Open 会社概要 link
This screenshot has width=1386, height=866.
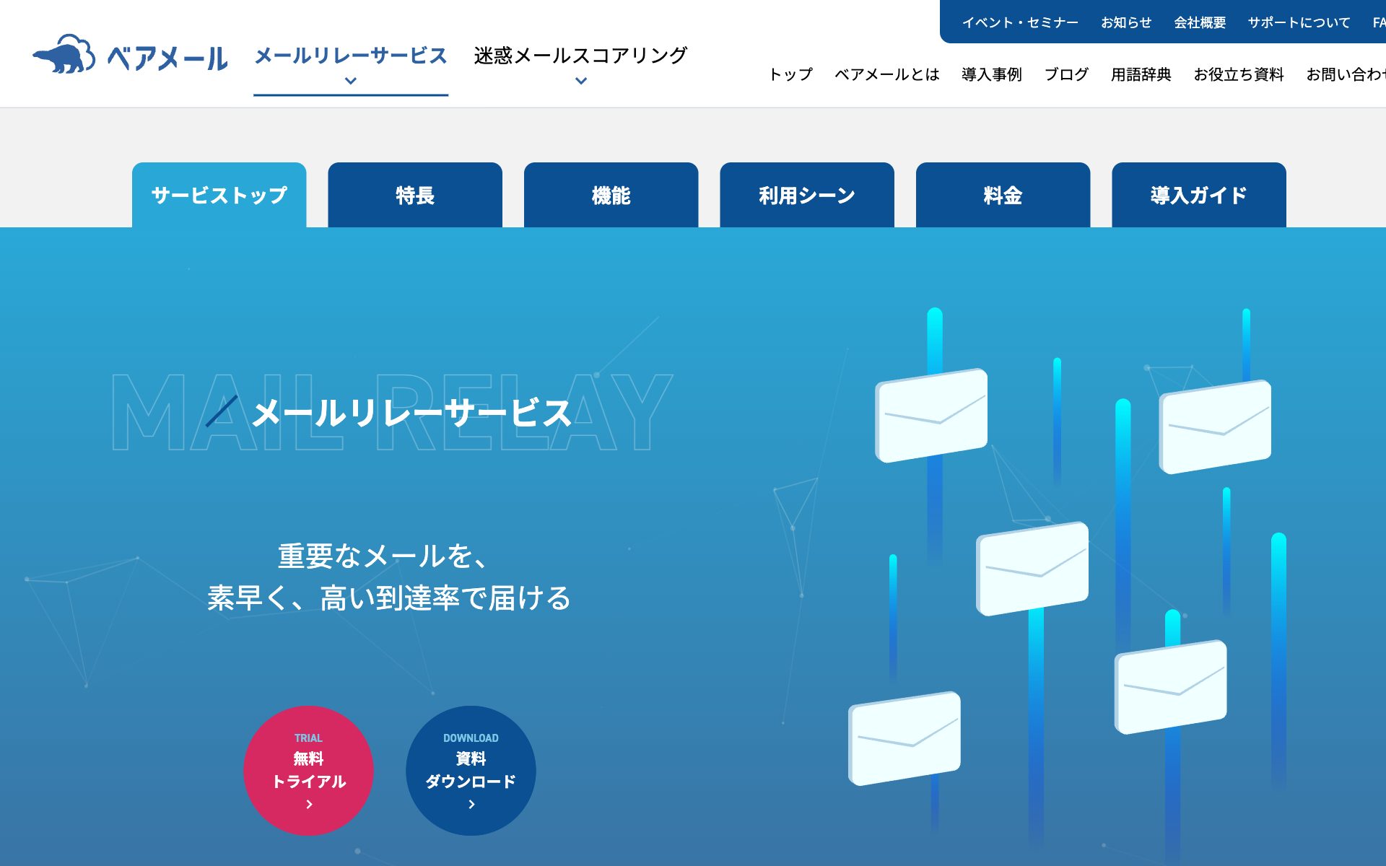coord(1200,22)
